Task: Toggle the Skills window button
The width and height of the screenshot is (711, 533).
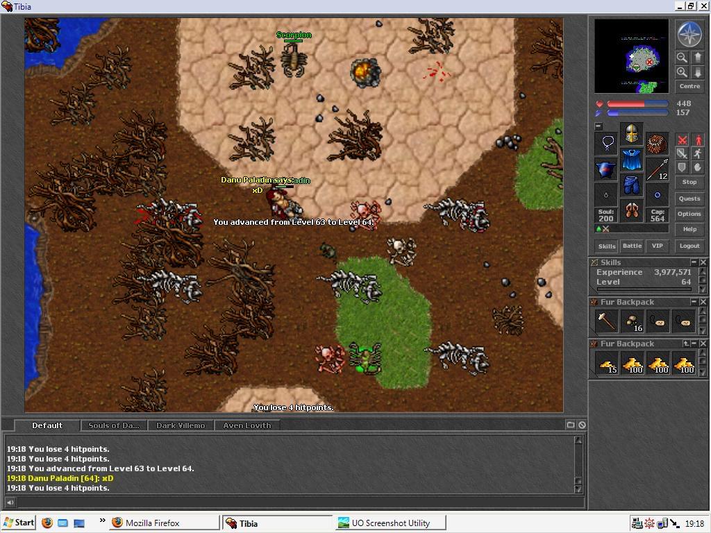Action: coord(607,246)
